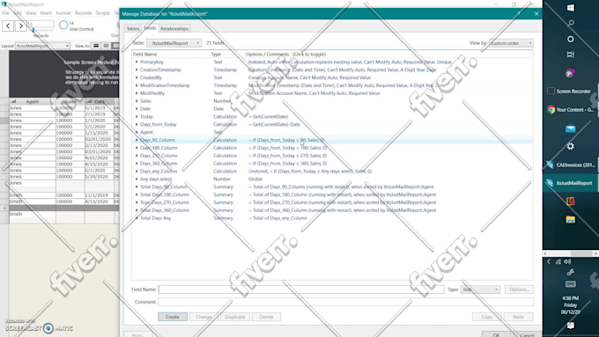Click the Duplicate button
The height and width of the screenshot is (337, 599).
click(x=235, y=317)
